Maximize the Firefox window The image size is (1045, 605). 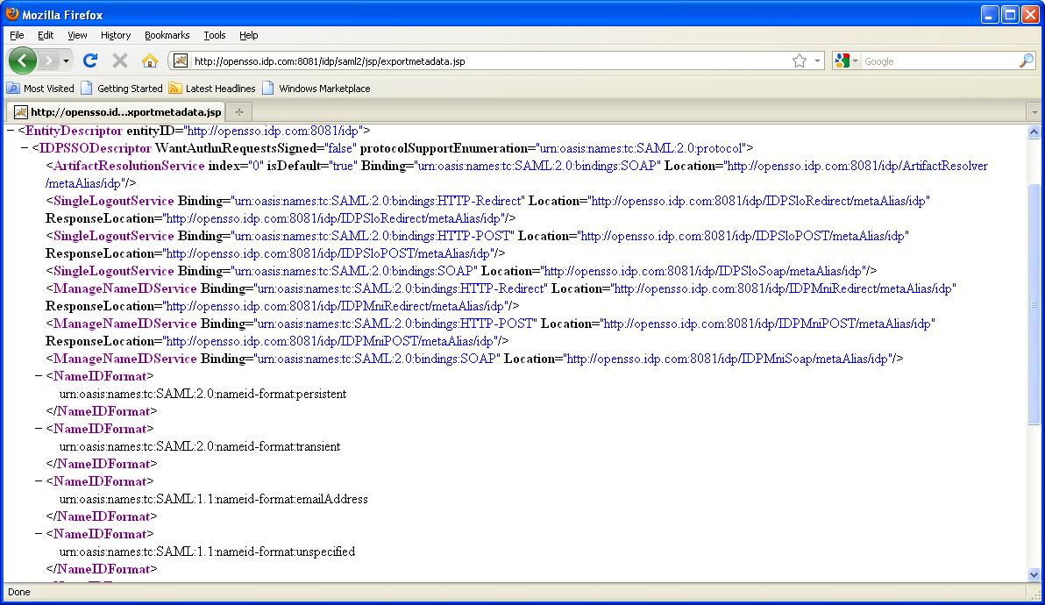pos(1010,15)
